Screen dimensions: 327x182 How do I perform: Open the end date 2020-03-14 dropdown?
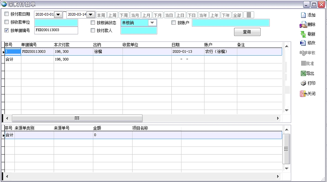(91, 15)
